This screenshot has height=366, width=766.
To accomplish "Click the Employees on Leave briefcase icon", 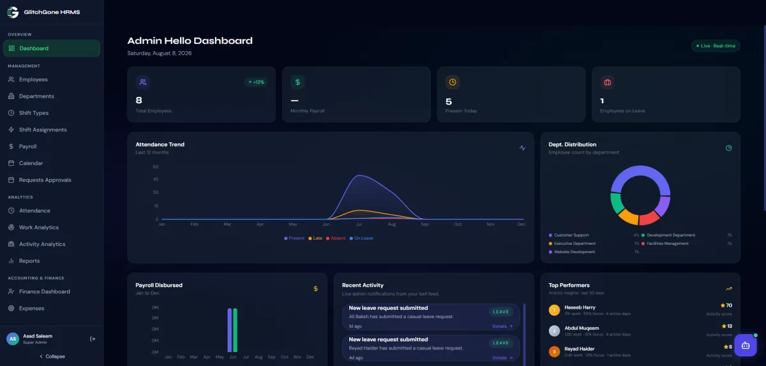I will coord(608,82).
